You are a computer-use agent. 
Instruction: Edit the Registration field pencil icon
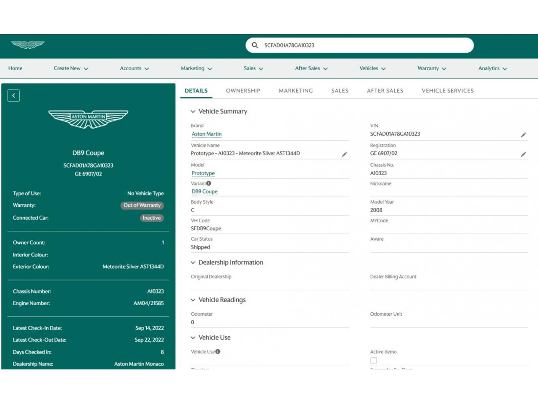point(523,154)
